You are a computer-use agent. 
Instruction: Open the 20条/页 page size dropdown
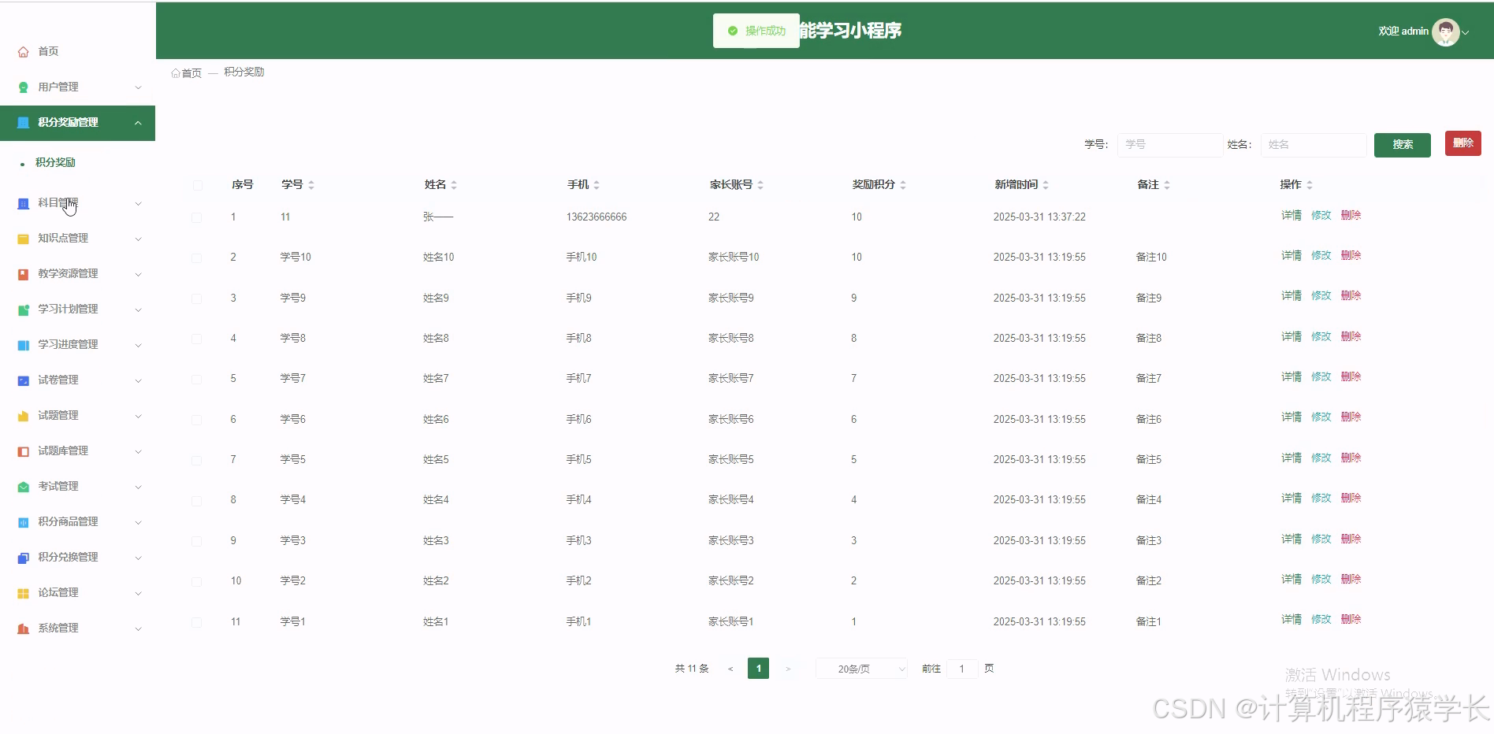pyautogui.click(x=860, y=668)
